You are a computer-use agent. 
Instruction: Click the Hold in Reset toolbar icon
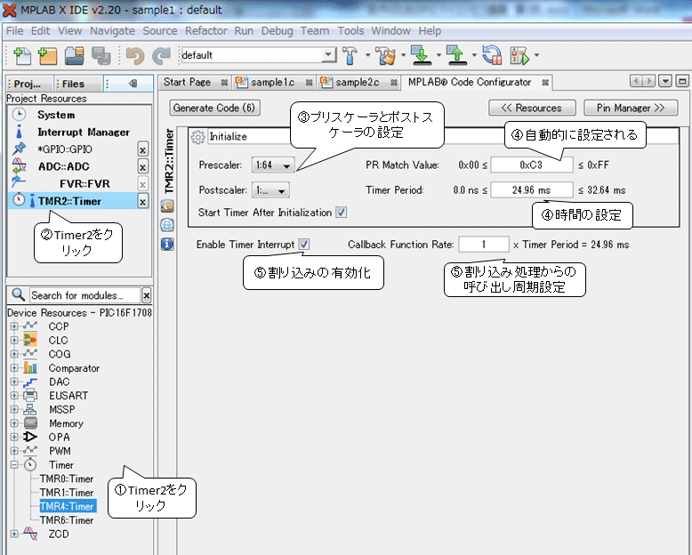[492, 55]
